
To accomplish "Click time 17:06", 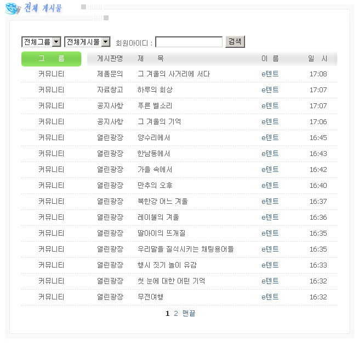I will pos(318,121).
